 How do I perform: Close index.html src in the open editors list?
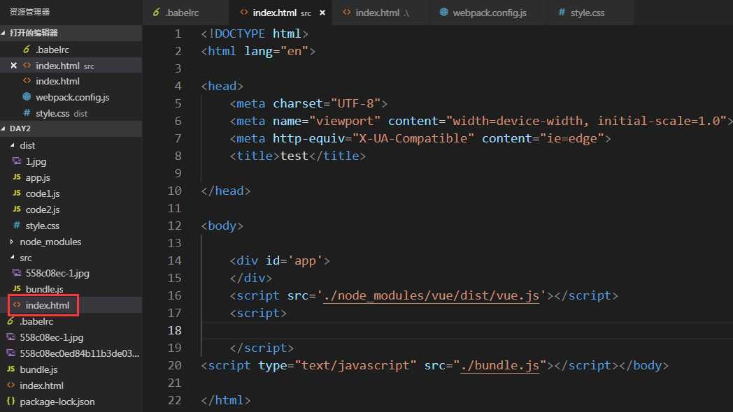(13, 66)
